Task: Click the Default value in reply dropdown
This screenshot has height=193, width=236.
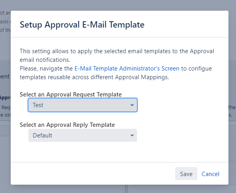Action: point(43,135)
